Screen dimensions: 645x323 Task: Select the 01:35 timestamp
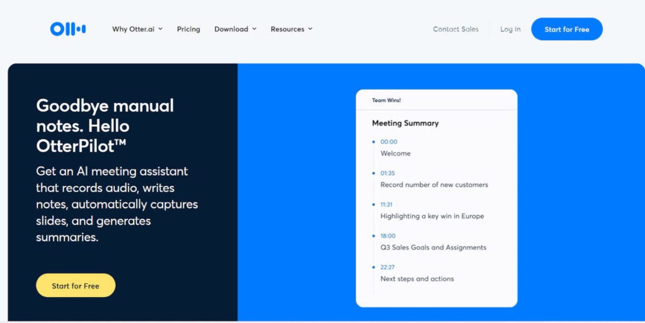pos(387,173)
